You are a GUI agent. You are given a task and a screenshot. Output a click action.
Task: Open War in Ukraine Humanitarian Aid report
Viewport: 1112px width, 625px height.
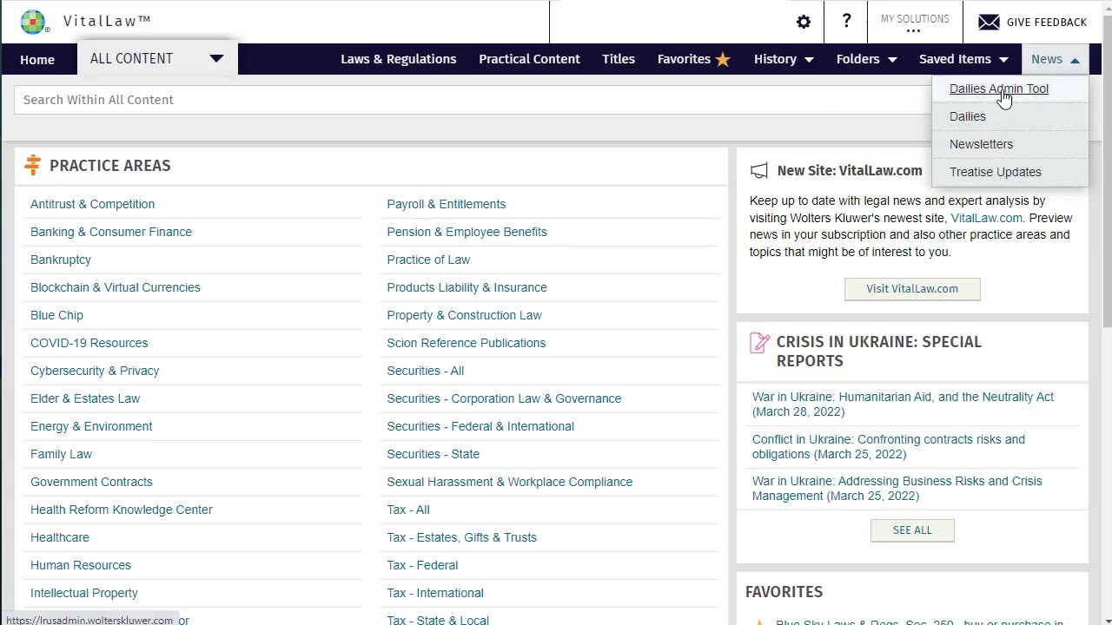[x=903, y=405]
